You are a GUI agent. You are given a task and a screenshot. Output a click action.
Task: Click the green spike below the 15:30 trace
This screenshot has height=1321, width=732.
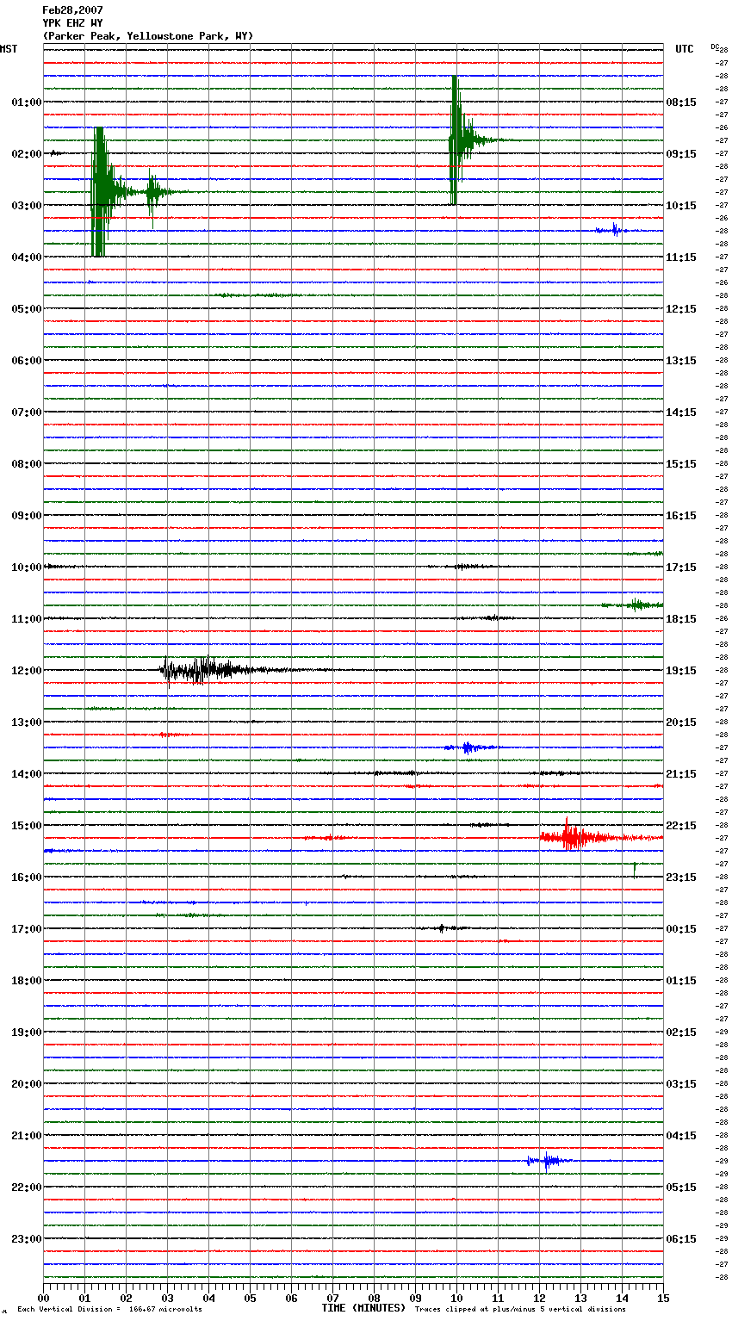[635, 868]
